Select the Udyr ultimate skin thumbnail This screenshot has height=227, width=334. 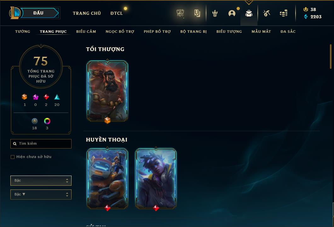click(107, 91)
